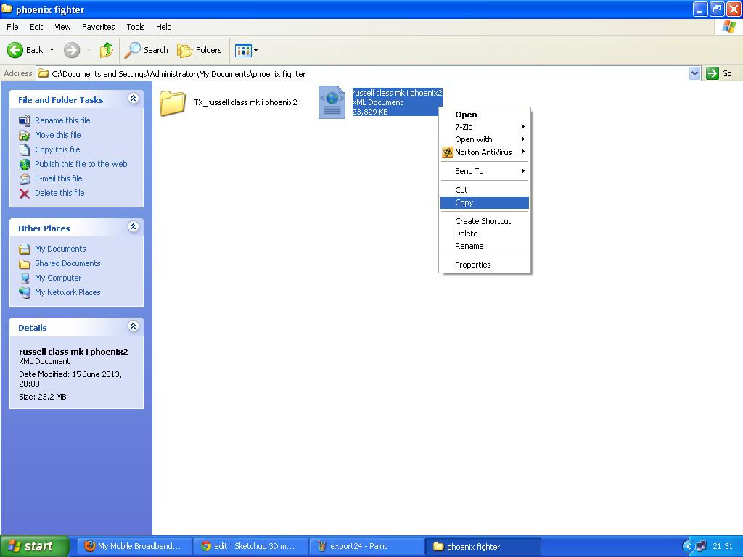The width and height of the screenshot is (743, 557).
Task: Choose Properties in context menu
Action: coord(485,265)
